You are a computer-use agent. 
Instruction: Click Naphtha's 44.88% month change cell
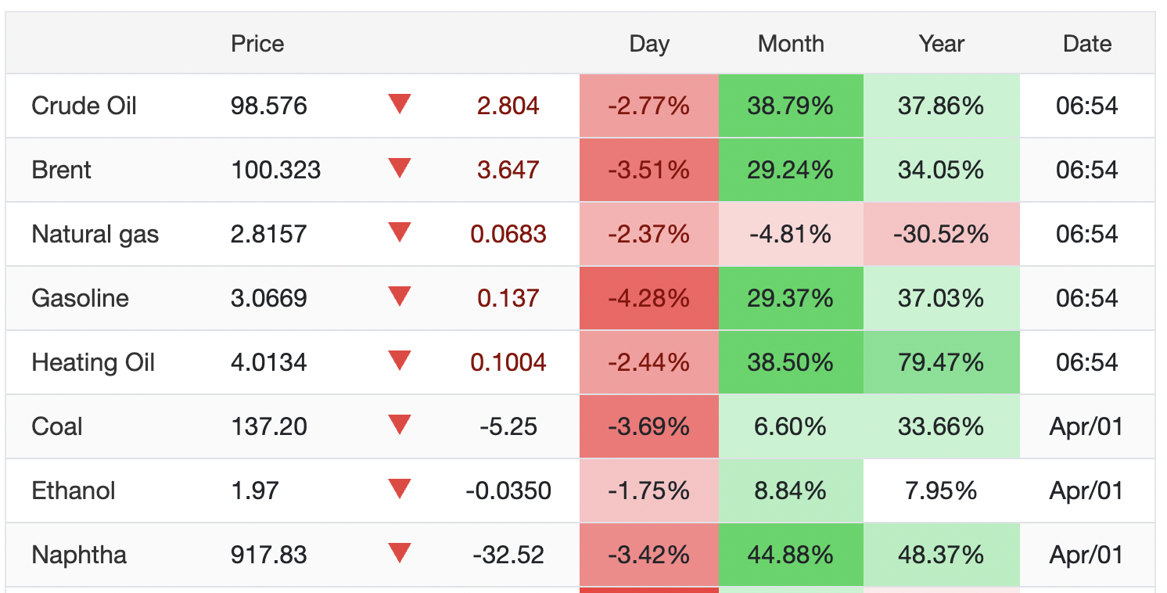(x=791, y=555)
